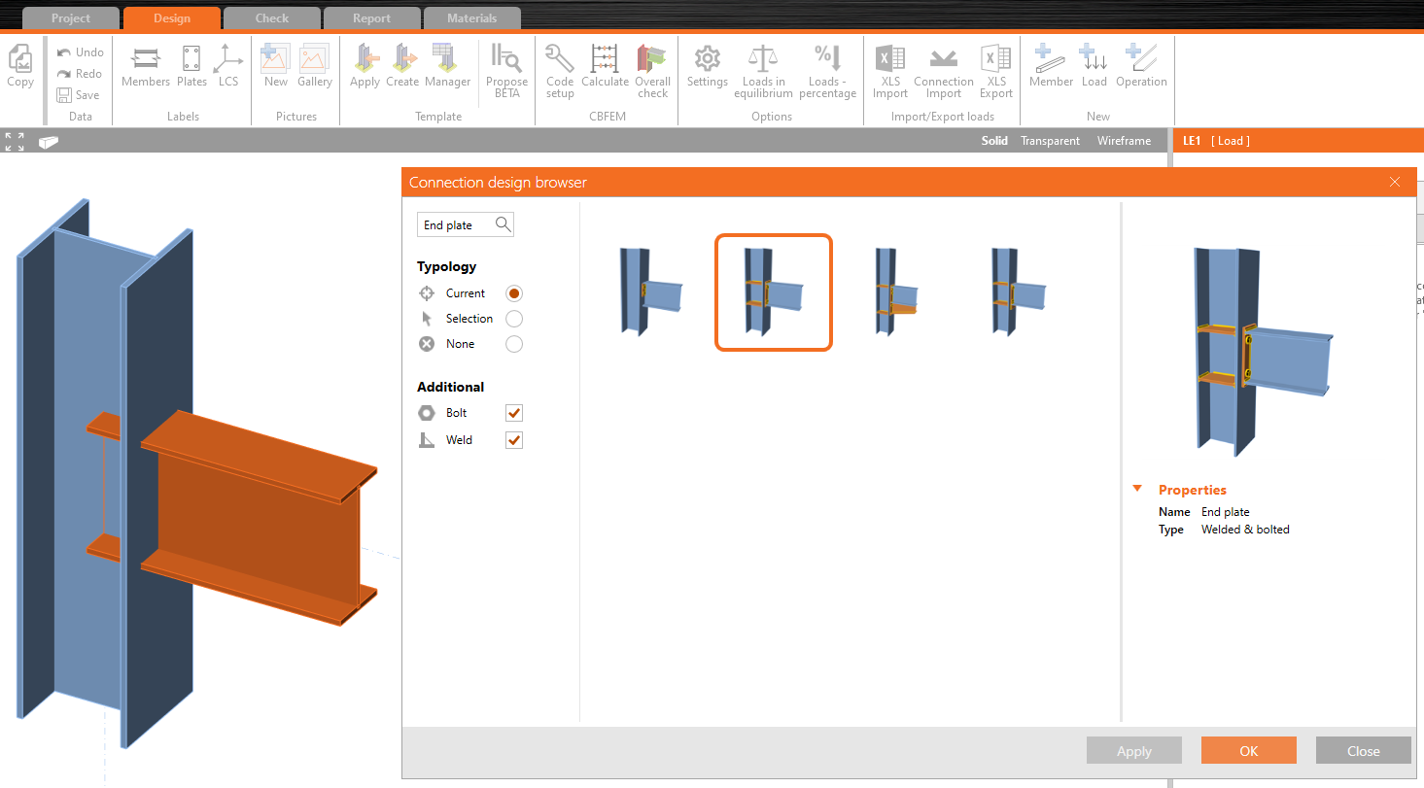This screenshot has width=1424, height=788.
Task: Open Loads in equilibrium option
Action: 763,69
